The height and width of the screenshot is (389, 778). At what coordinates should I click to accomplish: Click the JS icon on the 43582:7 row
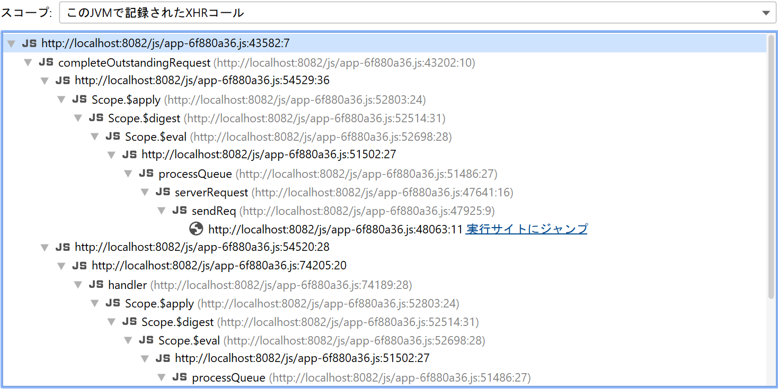pyautogui.click(x=29, y=43)
